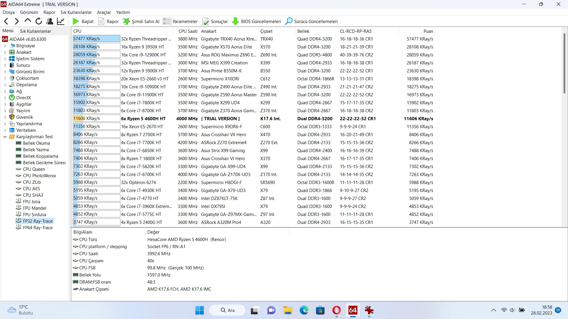Viewport: 568px width, 319px height.
Task: Select Bellek Gecikme Süresi icon
Action: click(x=18, y=162)
